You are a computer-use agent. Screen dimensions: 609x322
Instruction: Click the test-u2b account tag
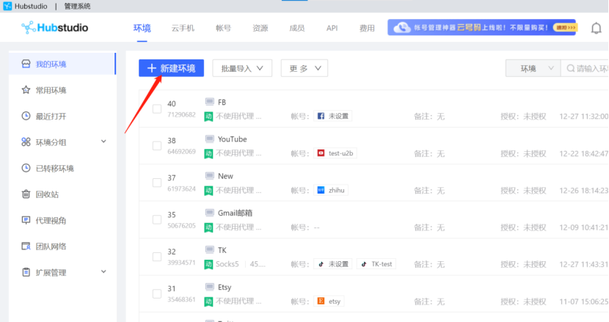point(335,153)
